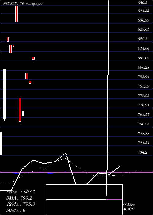Click the <<Live MACD label
This screenshot has height=215, width=153.
point(129,207)
